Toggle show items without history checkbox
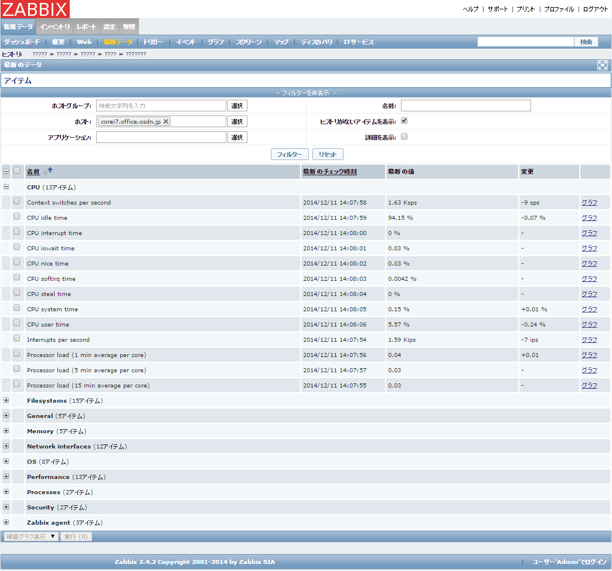This screenshot has width=612, height=571. pos(404,121)
